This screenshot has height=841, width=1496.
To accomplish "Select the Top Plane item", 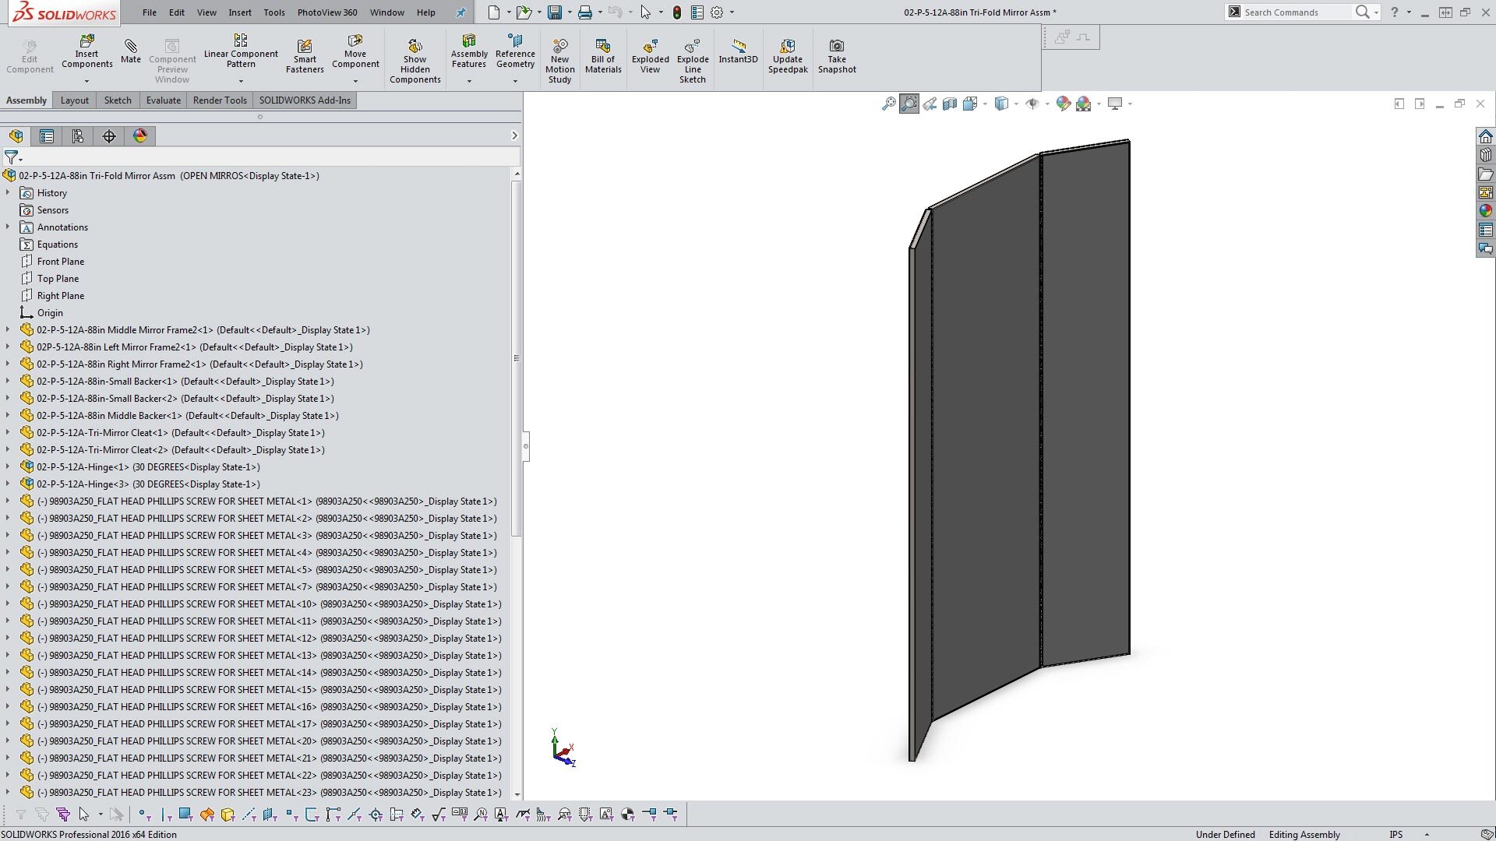I will coord(58,278).
